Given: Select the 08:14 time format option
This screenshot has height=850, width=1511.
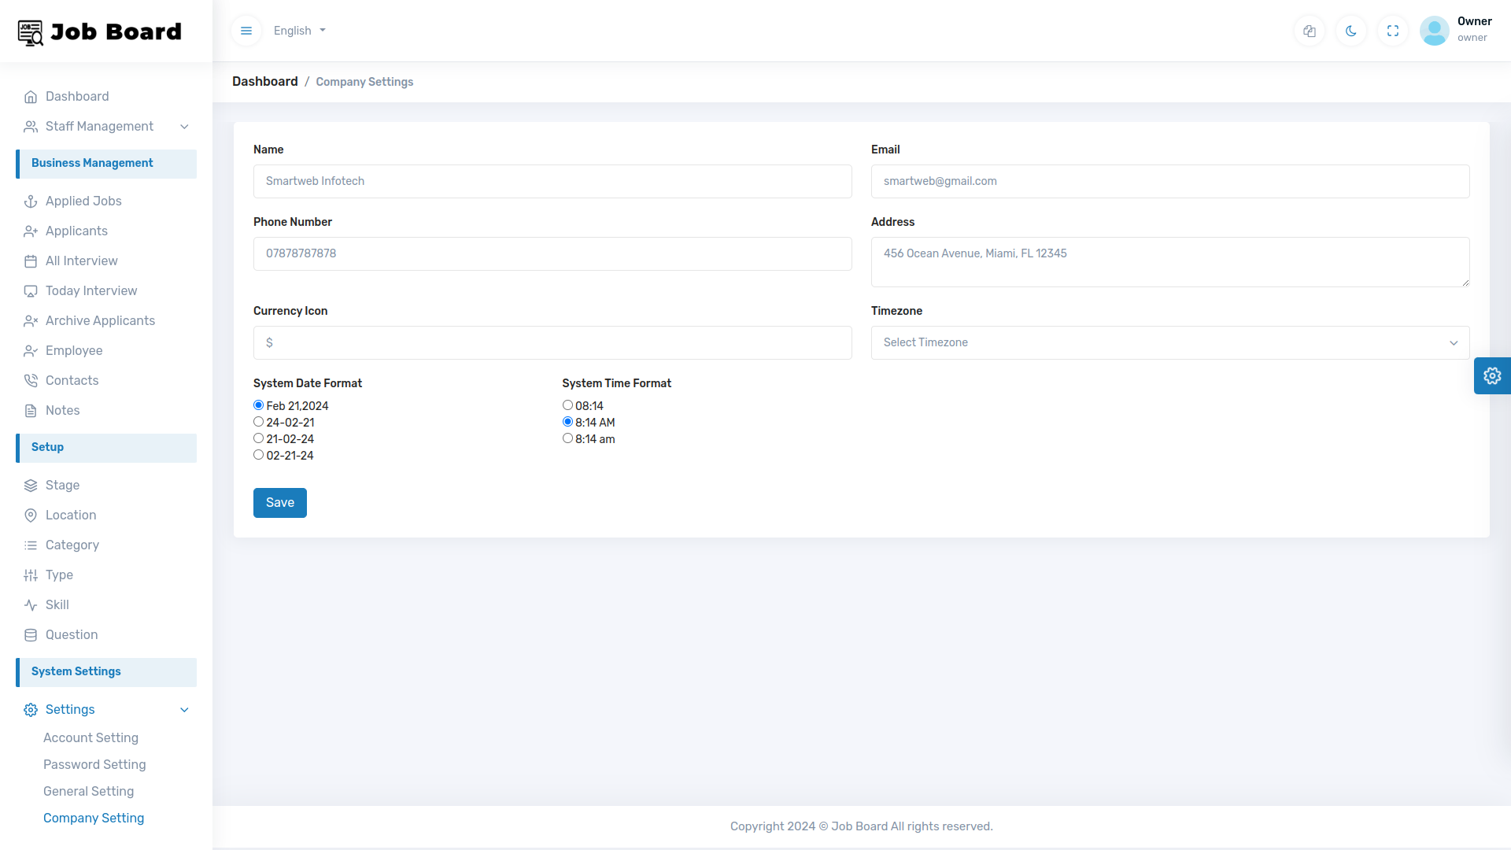Looking at the screenshot, I should tap(567, 405).
